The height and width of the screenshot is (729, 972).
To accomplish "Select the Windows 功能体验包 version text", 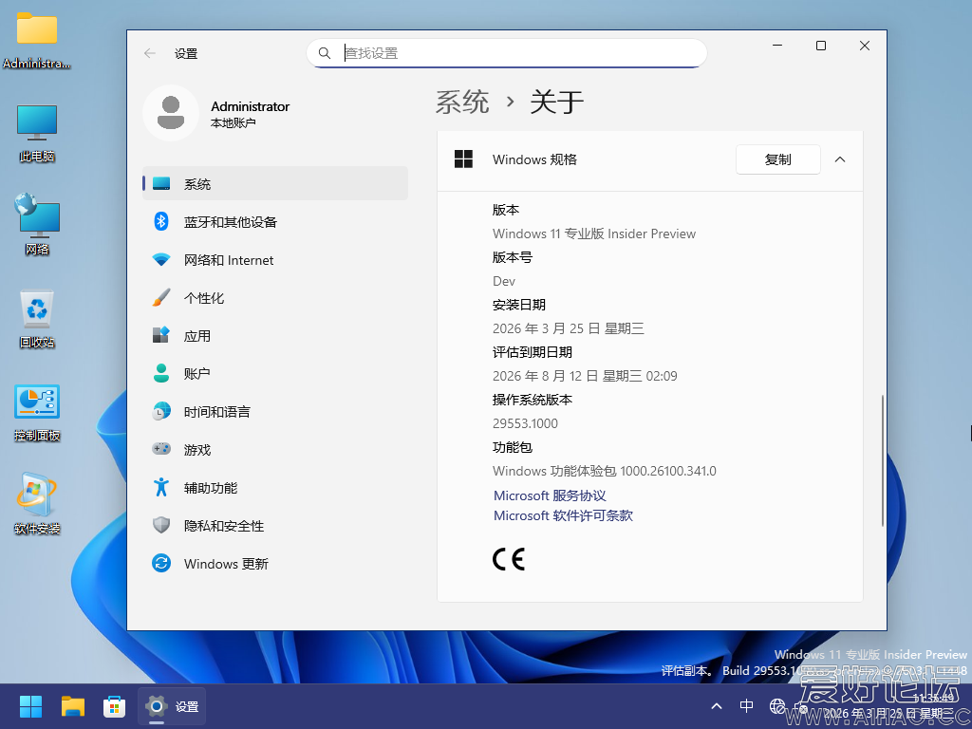I will coord(605,471).
